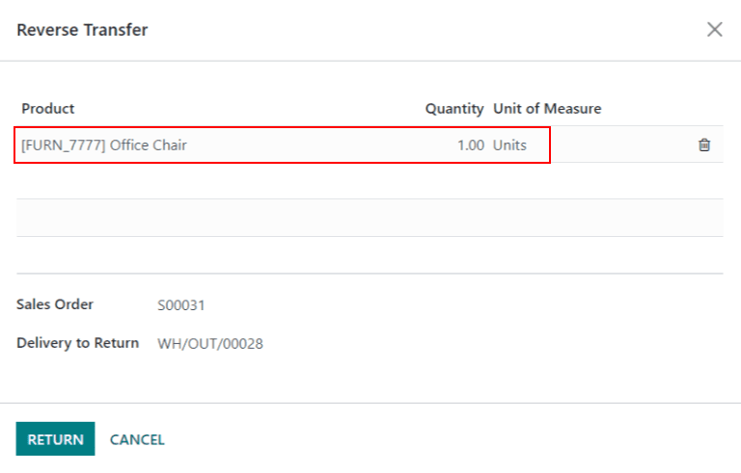Click the WH/OUT/00028 delivery reference
The height and width of the screenshot is (473, 741).
(210, 344)
